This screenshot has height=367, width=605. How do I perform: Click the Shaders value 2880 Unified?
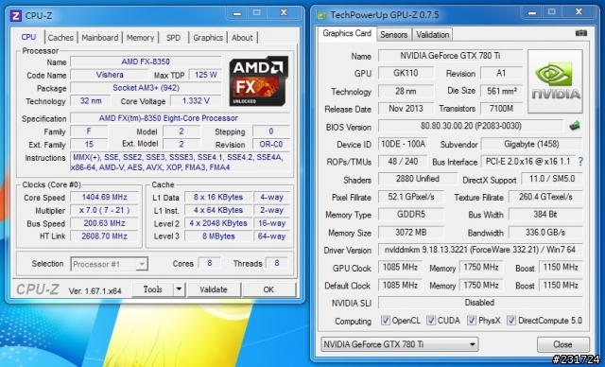click(x=418, y=179)
